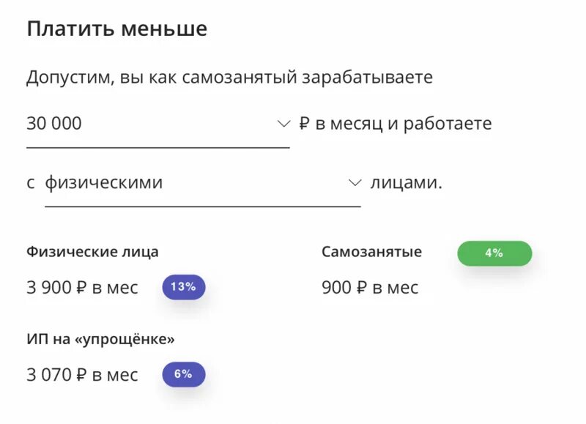The image size is (586, 424).
Task: Click the chevron next to «физическими»
Action: click(x=355, y=182)
